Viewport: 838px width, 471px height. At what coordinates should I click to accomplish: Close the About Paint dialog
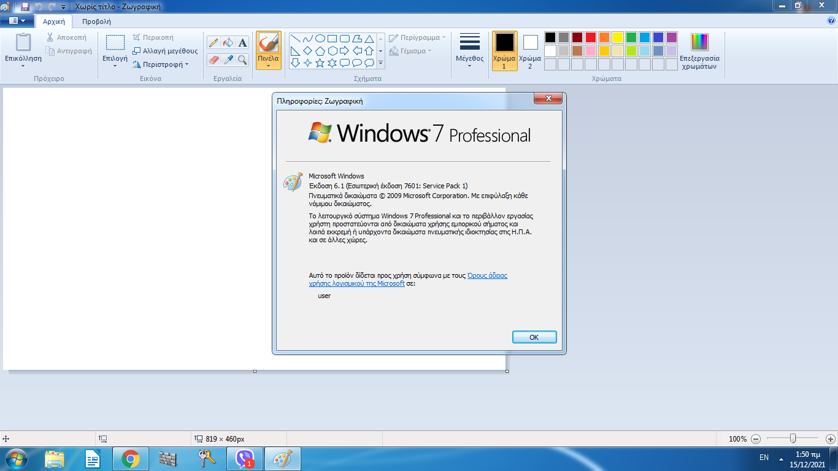(x=548, y=98)
